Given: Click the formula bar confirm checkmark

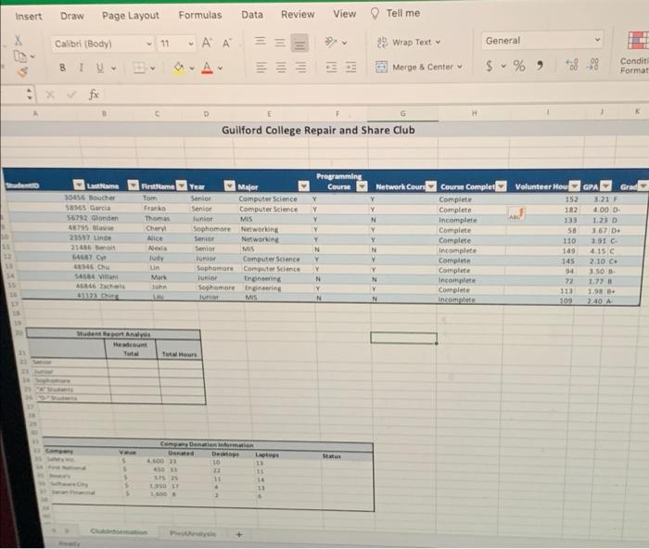Looking at the screenshot, I should (71, 95).
